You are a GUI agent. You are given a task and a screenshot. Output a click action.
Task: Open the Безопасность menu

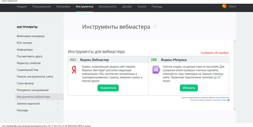(108, 7)
